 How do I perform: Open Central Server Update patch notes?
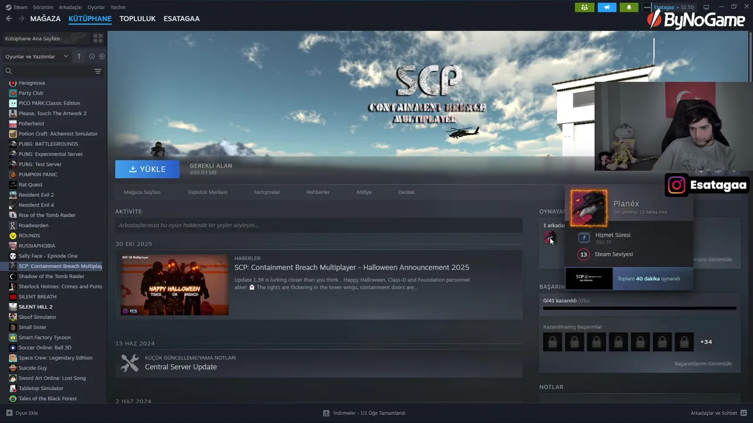point(181,367)
